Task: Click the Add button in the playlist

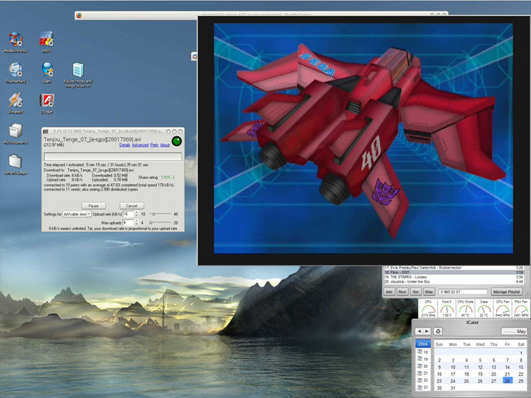Action: pos(388,292)
